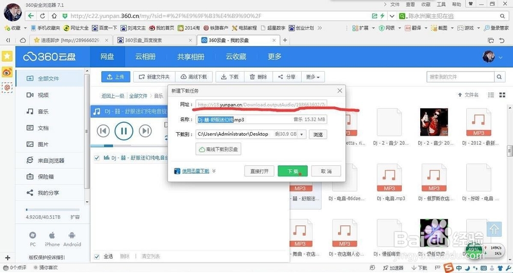Click the storage usage bar 4.92GB/40.51TB
Image resolution: width=513 pixels, height=273 pixels.
[x=53, y=209]
